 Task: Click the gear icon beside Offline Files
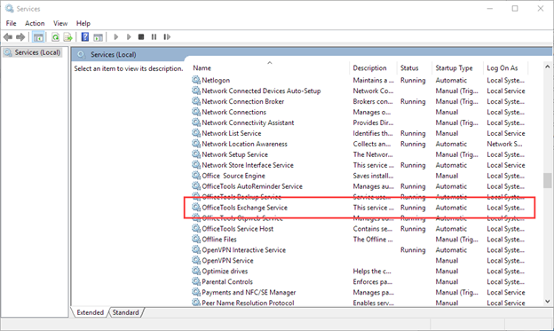click(x=196, y=239)
